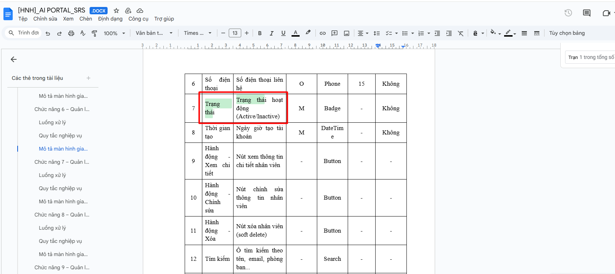Open the 'Định dạng' menu
Screen dimensions: 615x274
[110, 19]
